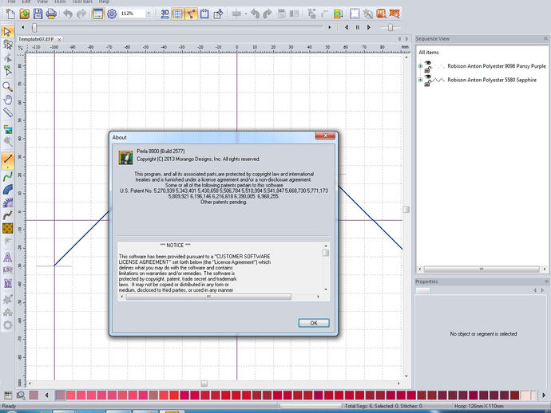This screenshot has width=551, height=413.
Task: Select the Zoom magnifier tool
Action: (7, 87)
